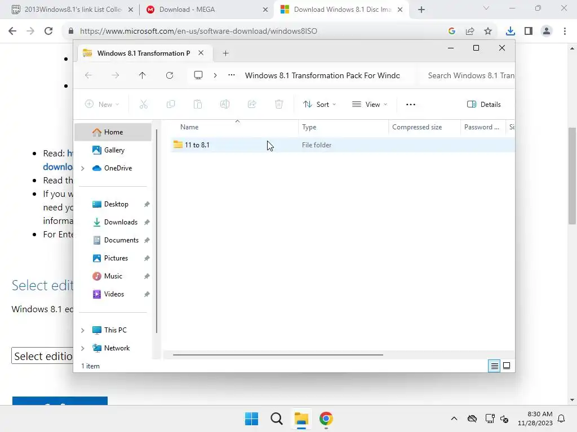Refresh the File Explorer folder view

coord(169,75)
